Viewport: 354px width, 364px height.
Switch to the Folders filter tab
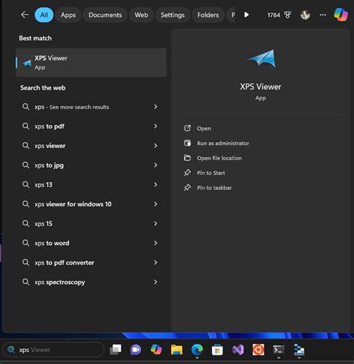208,15
